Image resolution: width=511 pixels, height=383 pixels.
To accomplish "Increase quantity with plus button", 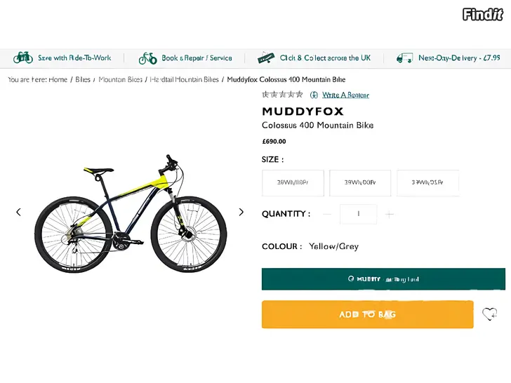I will [x=390, y=214].
